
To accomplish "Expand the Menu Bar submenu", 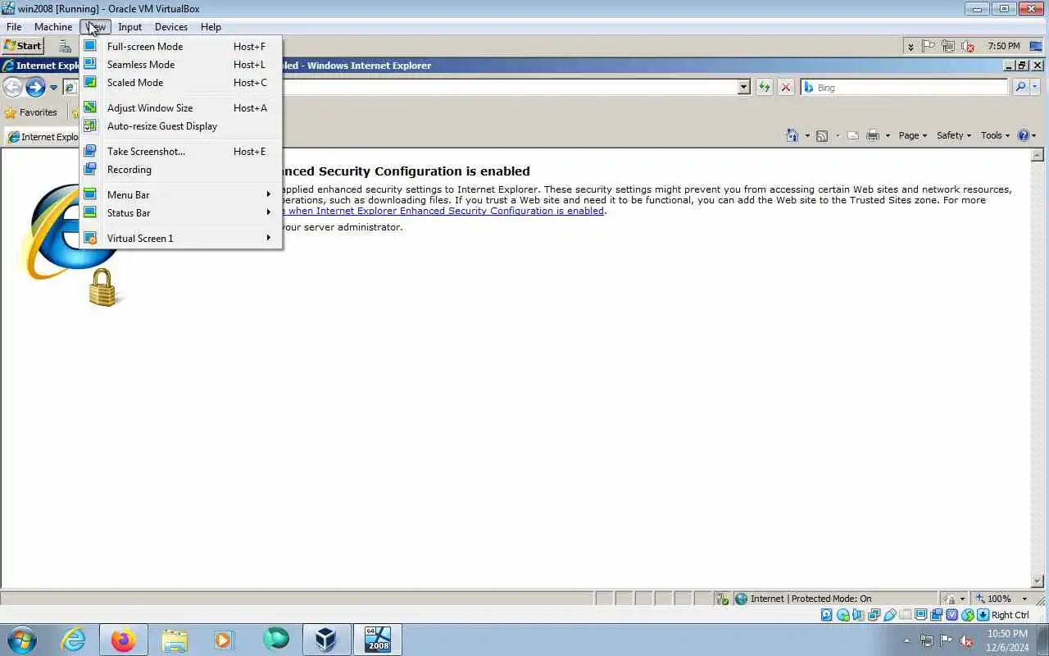I will tap(181, 195).
